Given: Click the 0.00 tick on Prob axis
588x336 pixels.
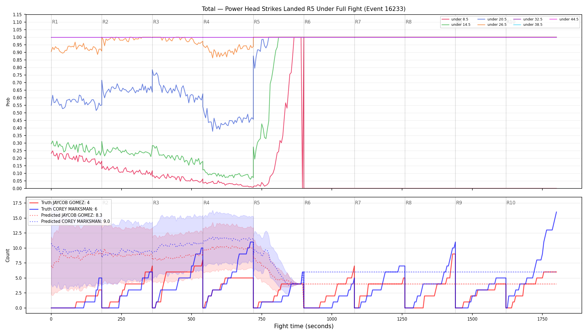Looking at the screenshot, I should pos(17,188).
